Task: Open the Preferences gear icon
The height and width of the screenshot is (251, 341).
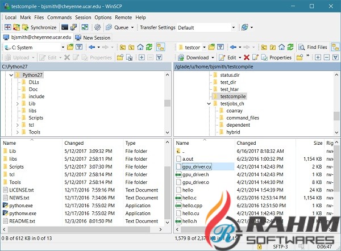Action: click(97, 27)
